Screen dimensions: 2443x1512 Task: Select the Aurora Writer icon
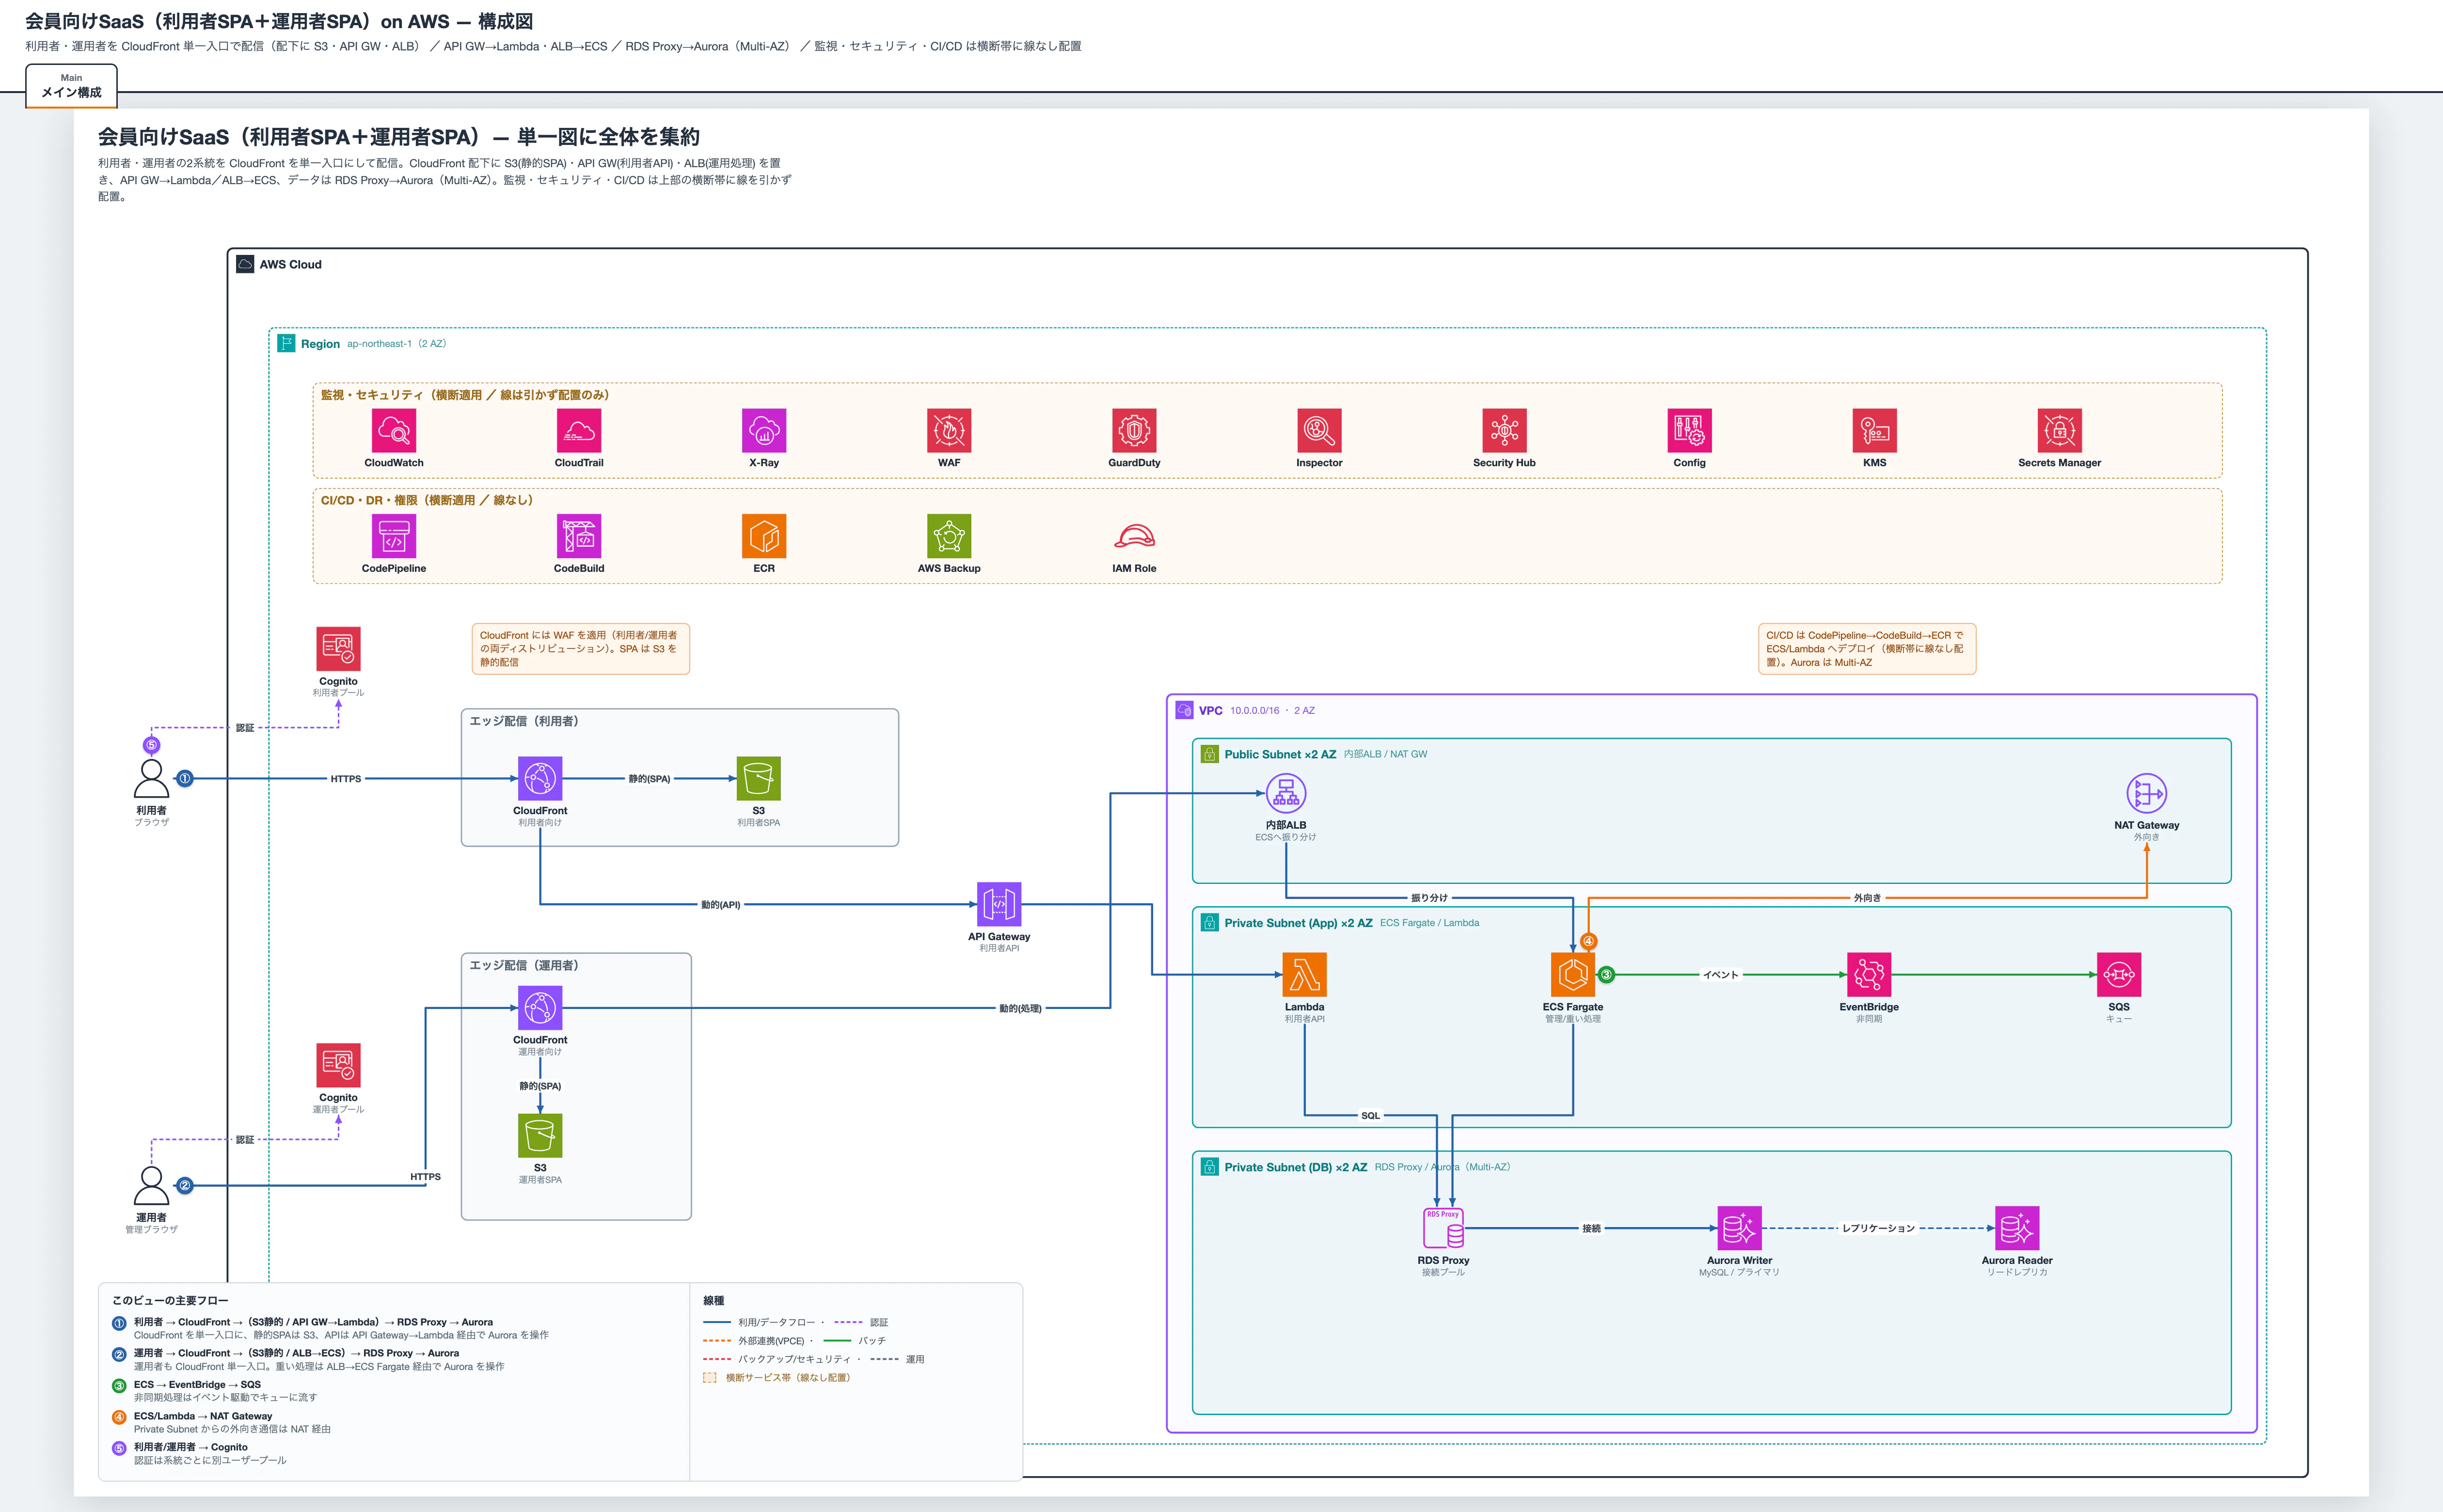1739,1228
